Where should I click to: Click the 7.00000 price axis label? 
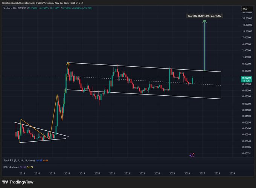coord(247,38)
